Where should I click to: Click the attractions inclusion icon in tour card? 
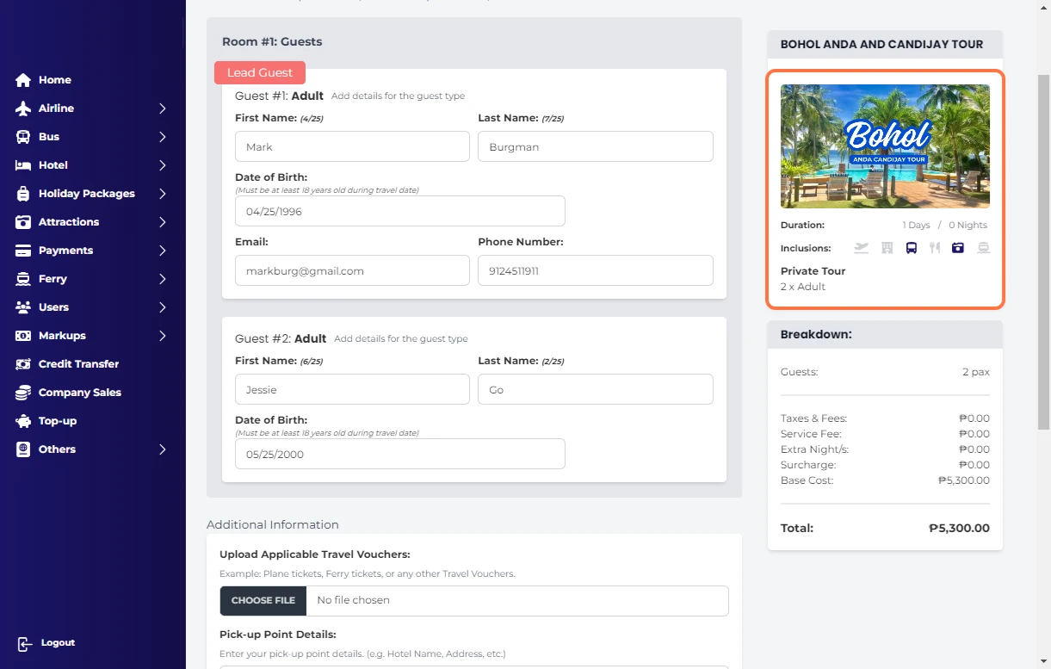click(x=958, y=248)
